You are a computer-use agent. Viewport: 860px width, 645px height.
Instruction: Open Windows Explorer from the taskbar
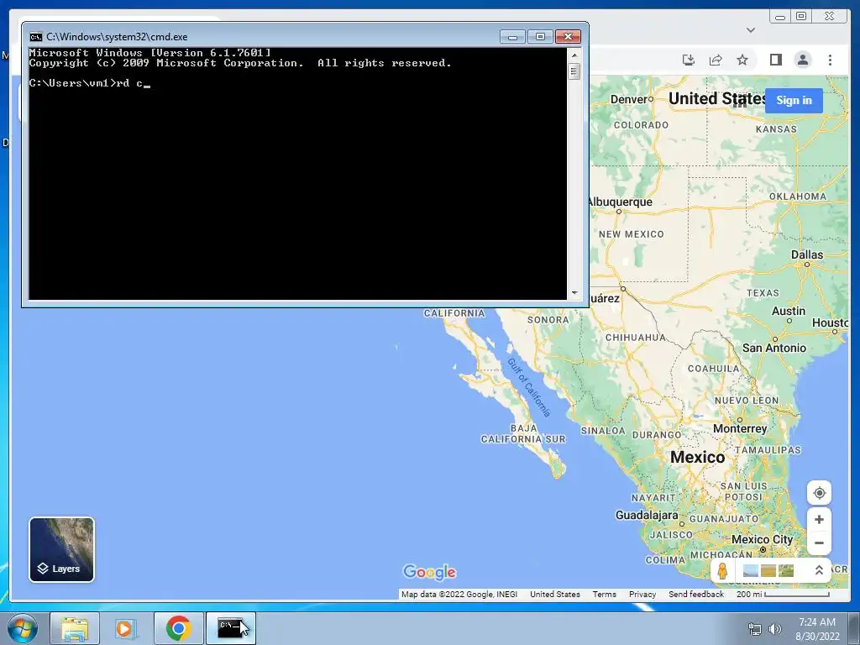75,628
